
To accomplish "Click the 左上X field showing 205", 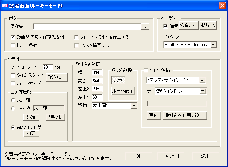I will [x=97, y=89].
